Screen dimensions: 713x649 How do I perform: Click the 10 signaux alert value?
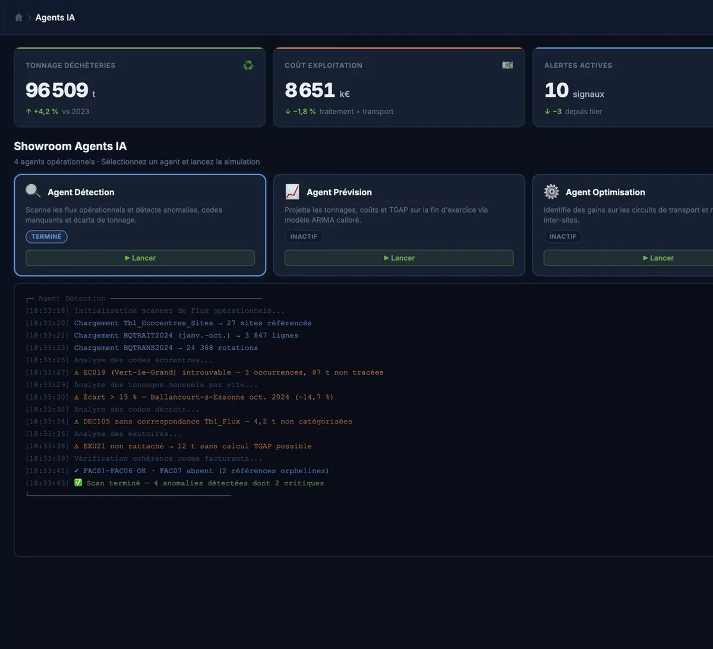(x=575, y=90)
